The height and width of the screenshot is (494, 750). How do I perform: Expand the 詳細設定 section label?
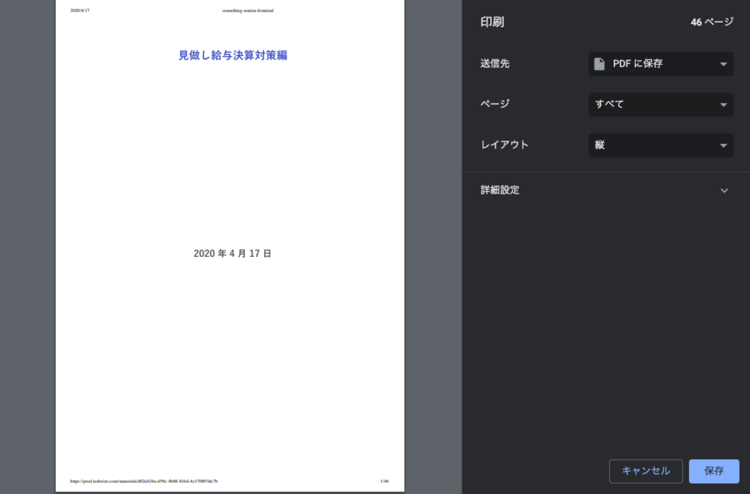tap(500, 190)
